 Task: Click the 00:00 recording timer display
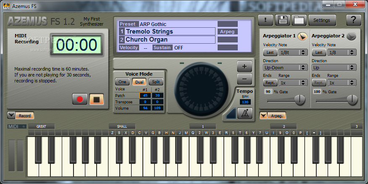click(x=76, y=45)
